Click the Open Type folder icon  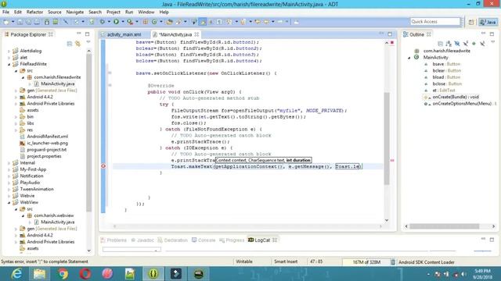[x=170, y=22]
